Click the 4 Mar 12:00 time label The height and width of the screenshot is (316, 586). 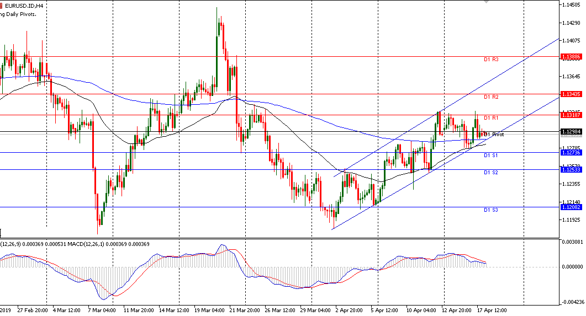pos(67,310)
